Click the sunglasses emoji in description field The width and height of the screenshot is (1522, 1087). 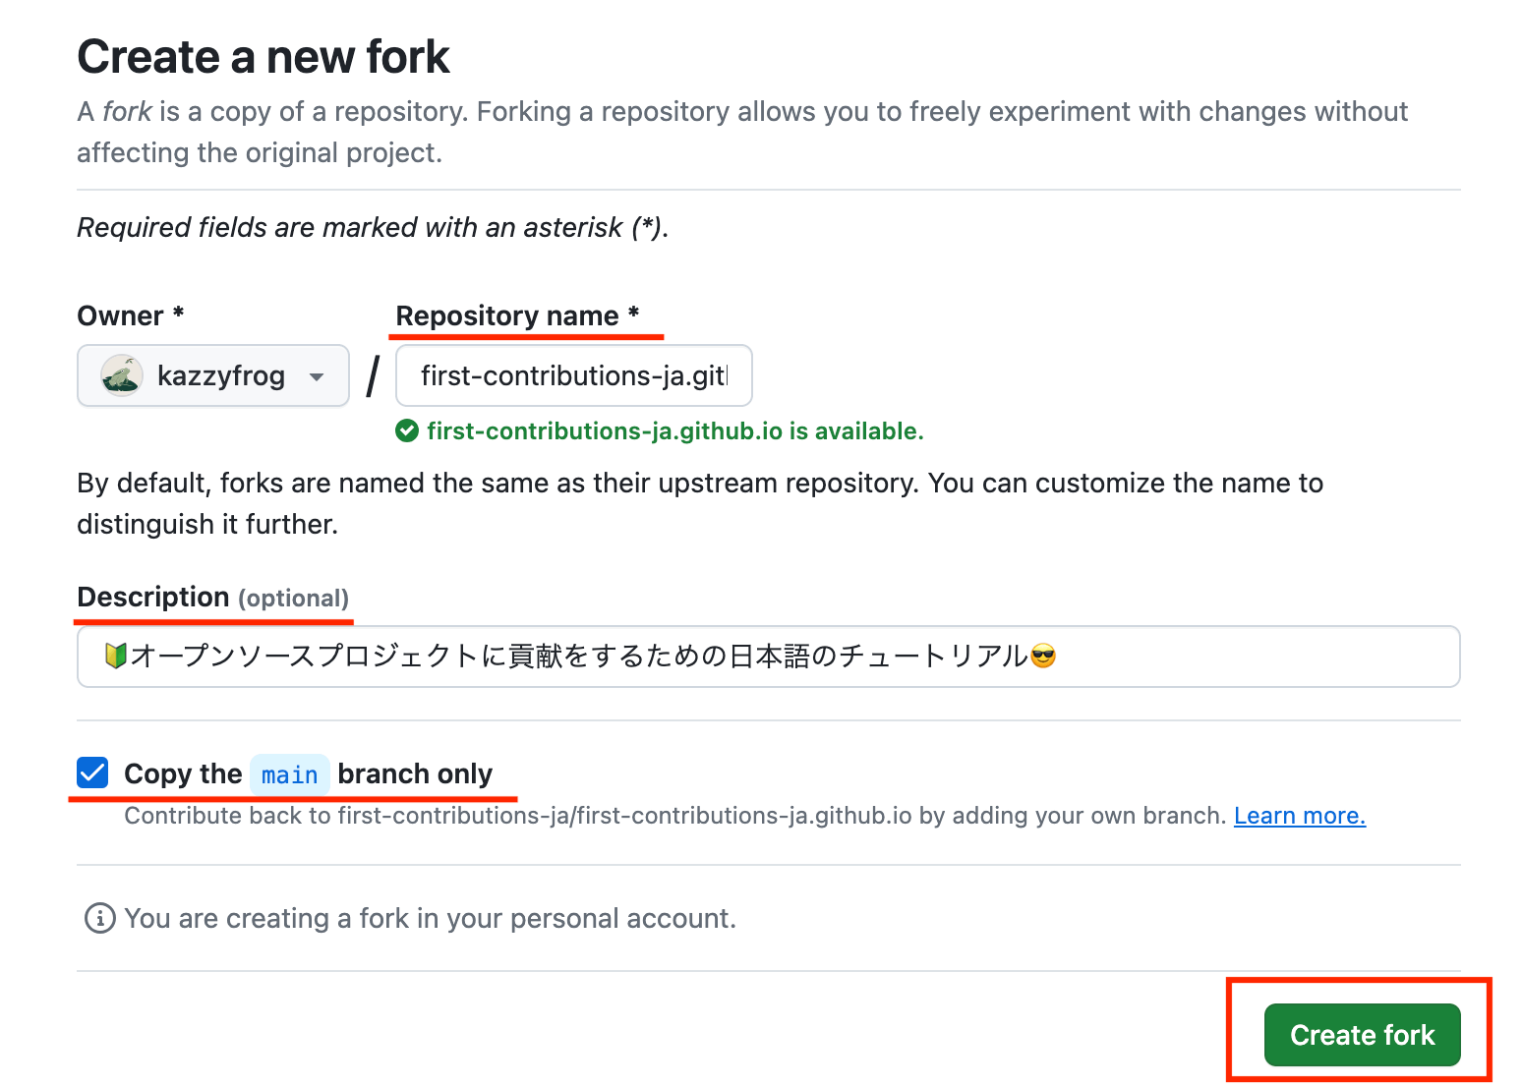[x=1043, y=656]
